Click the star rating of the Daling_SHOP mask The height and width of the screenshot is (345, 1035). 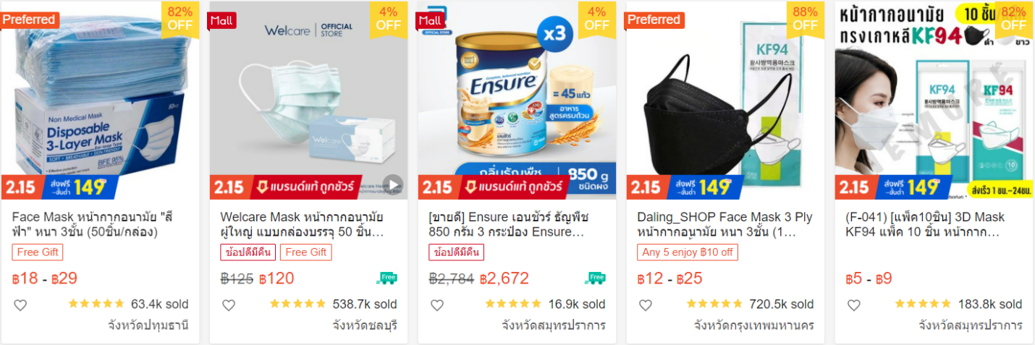point(714,304)
